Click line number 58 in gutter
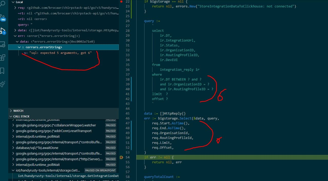This screenshot has height=181, width=328. pyautogui.click(x=128, y=177)
